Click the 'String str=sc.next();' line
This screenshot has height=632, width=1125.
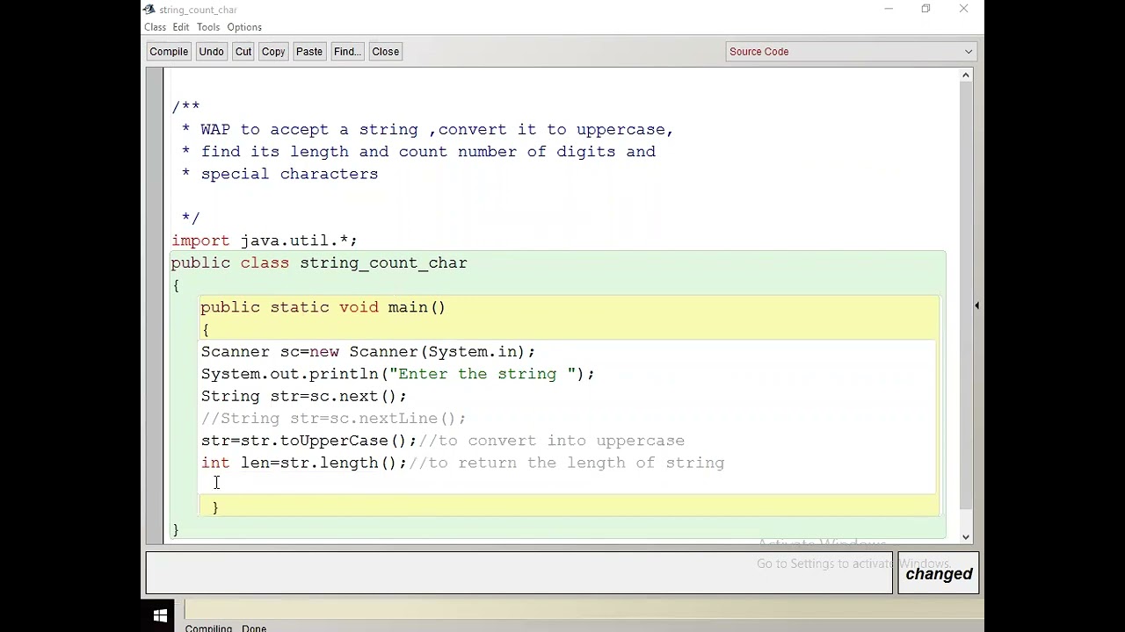click(303, 397)
